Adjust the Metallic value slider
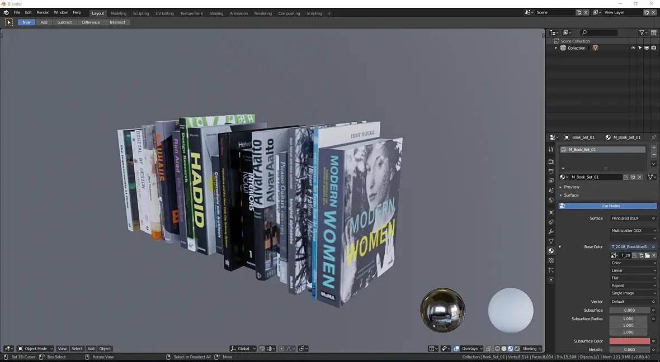This screenshot has width=660, height=362. click(x=630, y=349)
